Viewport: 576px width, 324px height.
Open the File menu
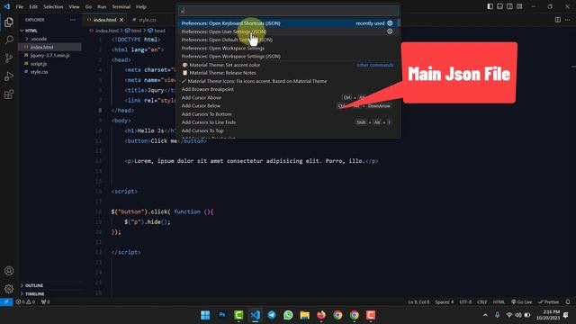[x=20, y=6]
